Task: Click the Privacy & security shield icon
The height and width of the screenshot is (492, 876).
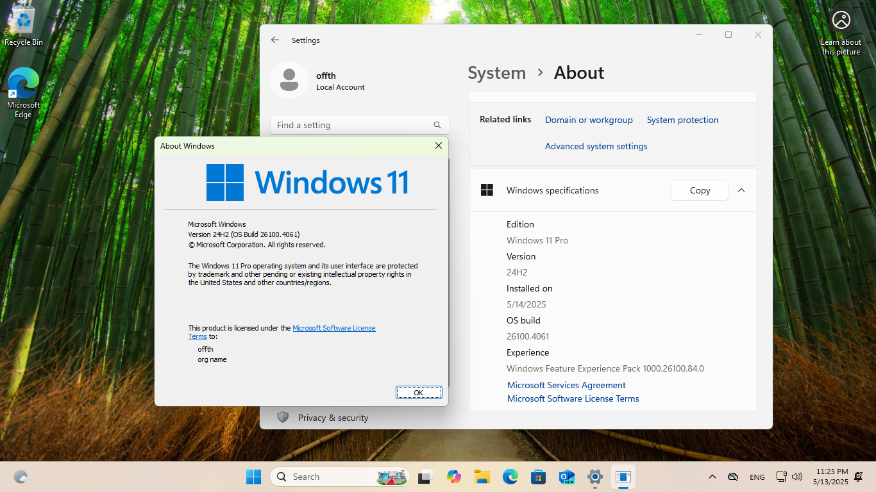Action: tap(283, 418)
